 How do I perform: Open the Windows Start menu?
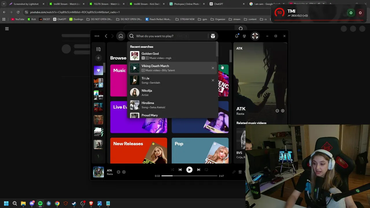tap(6, 203)
